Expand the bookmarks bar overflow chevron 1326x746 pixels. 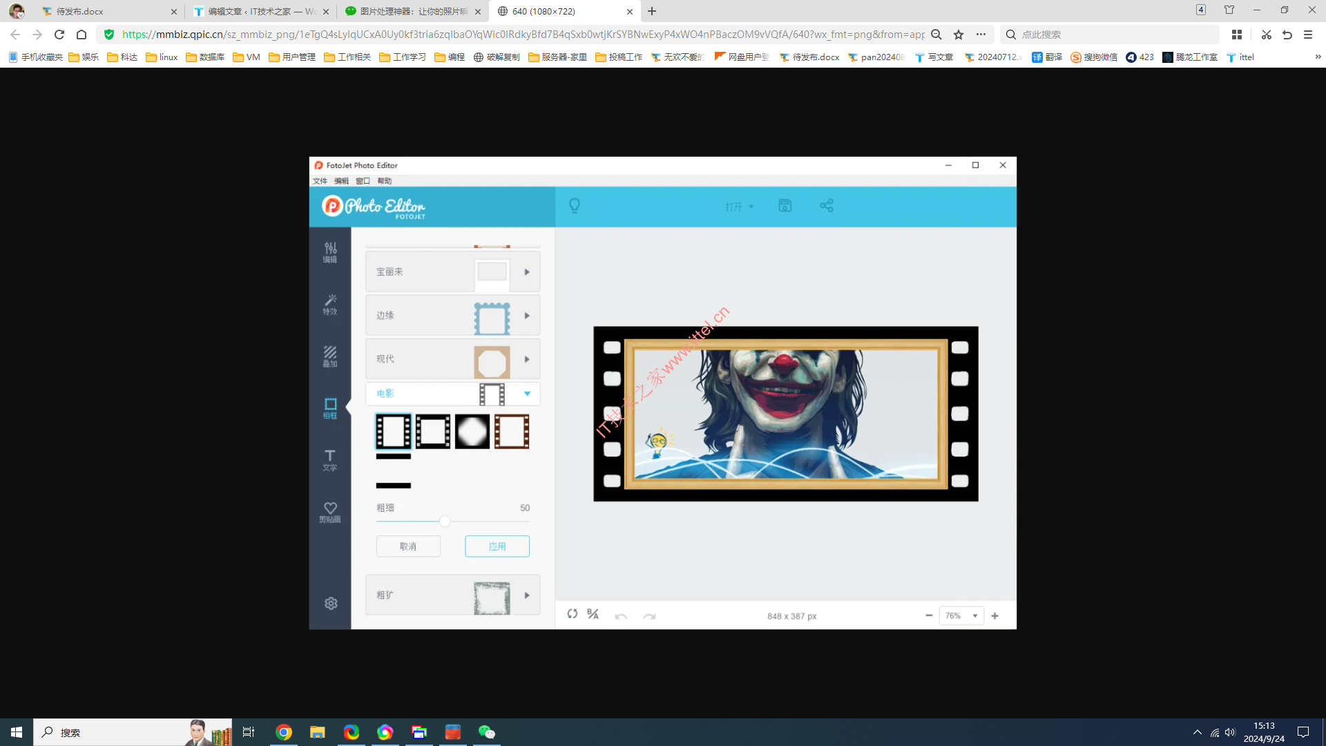pyautogui.click(x=1318, y=57)
